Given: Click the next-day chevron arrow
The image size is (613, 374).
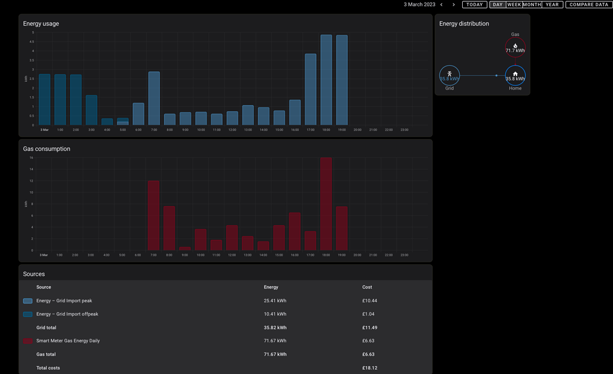Looking at the screenshot, I should [453, 4].
